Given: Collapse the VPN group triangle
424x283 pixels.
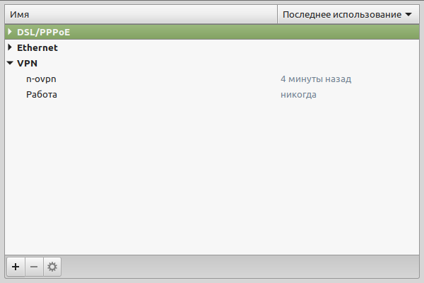Looking at the screenshot, I should (10, 63).
